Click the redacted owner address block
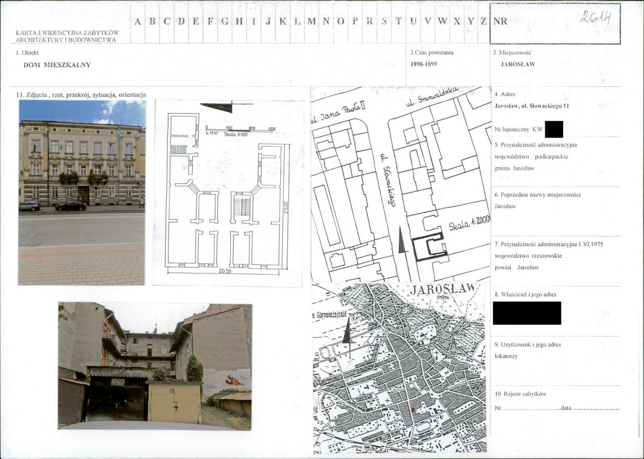 (x=526, y=313)
